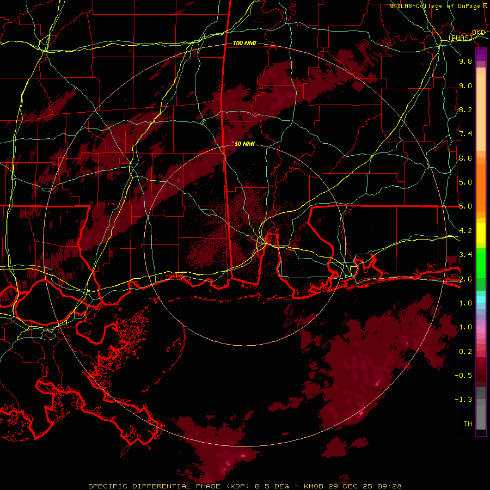
Task: Click the -1.3 value on color scale
Action: point(463,400)
